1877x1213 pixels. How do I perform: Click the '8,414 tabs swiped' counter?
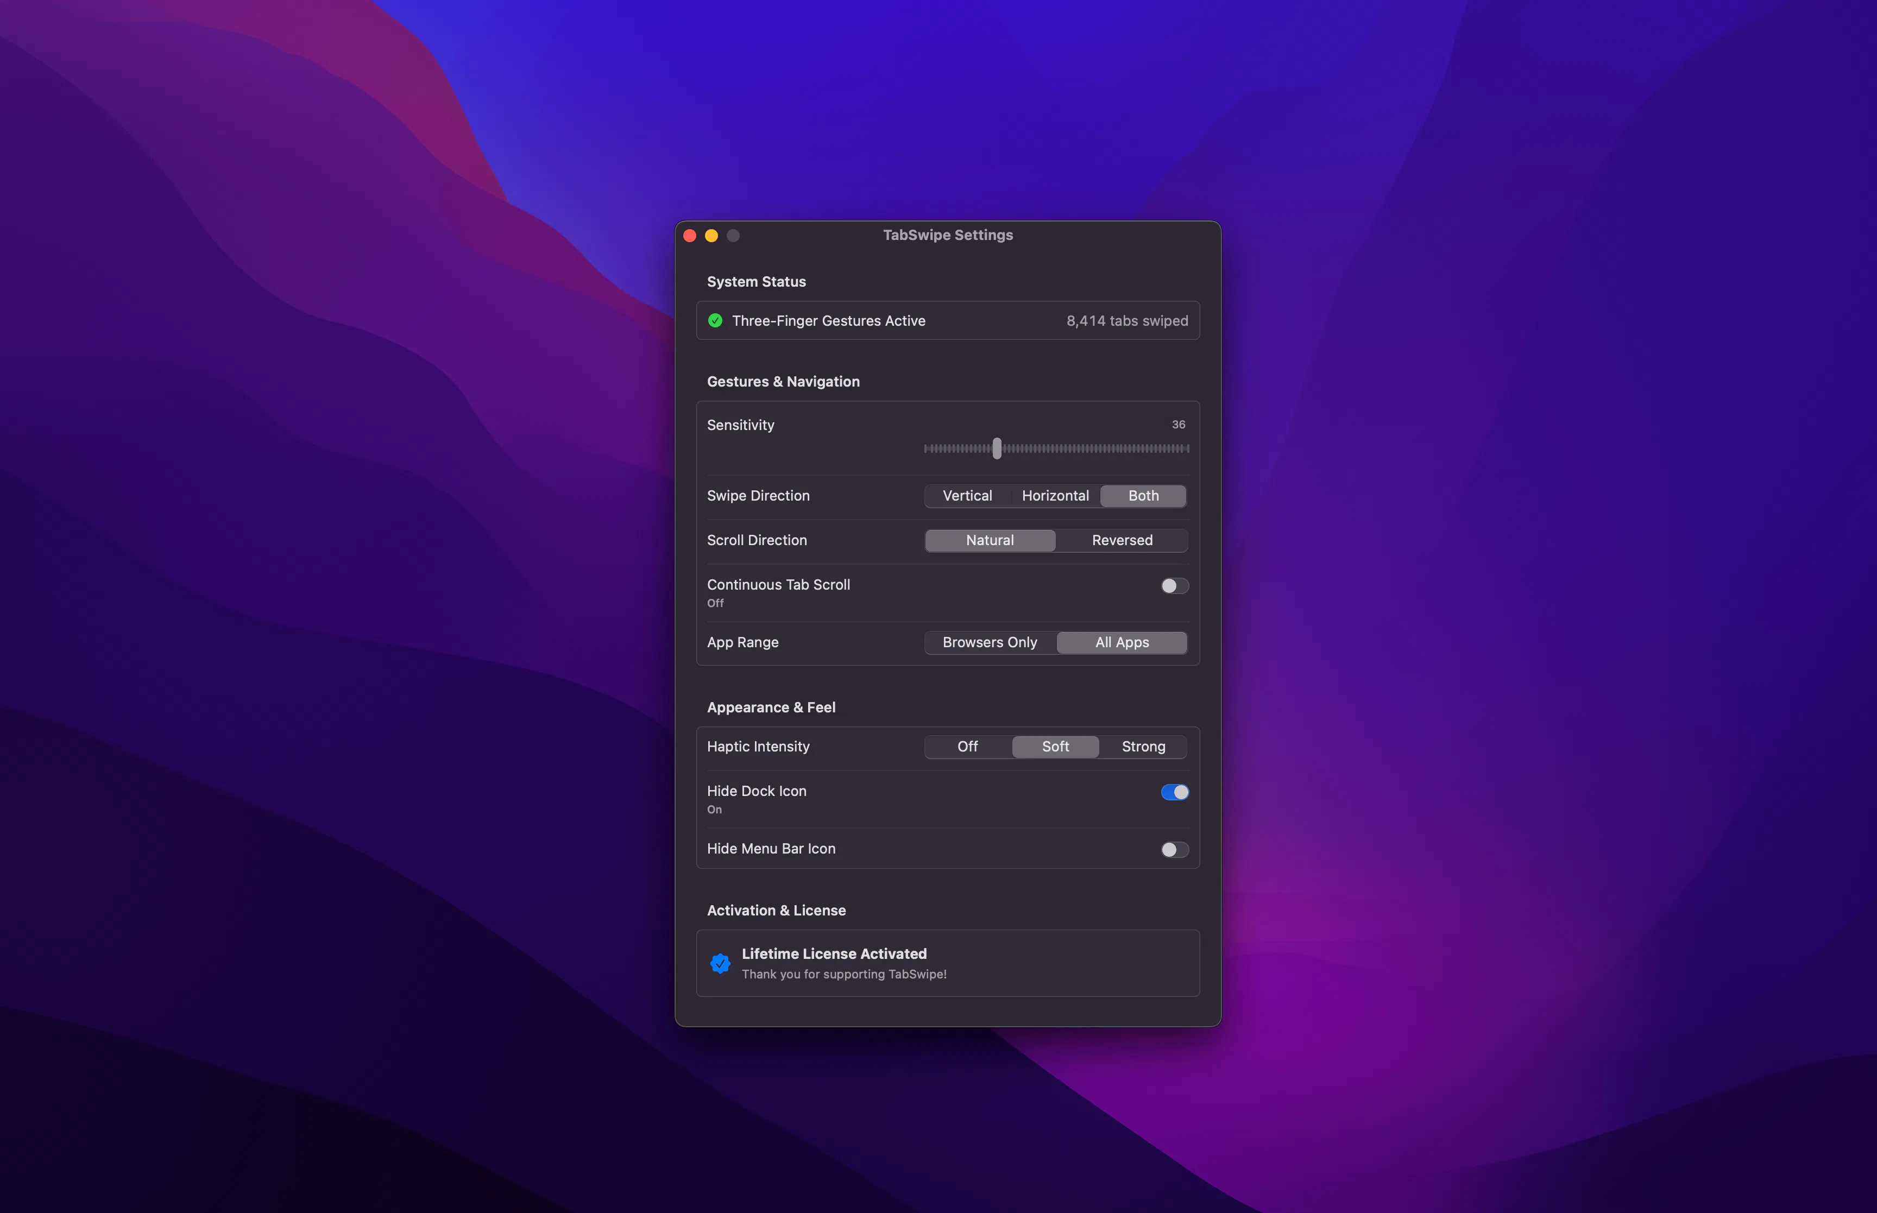pos(1127,320)
